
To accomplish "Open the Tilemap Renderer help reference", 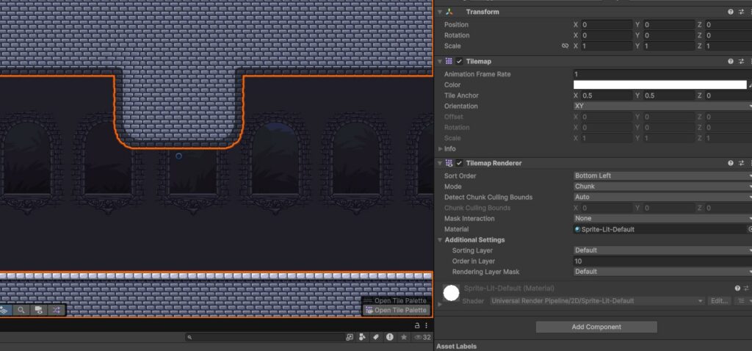I will [731, 163].
